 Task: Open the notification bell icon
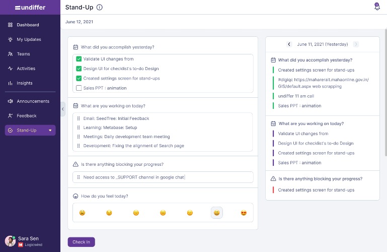(377, 7)
